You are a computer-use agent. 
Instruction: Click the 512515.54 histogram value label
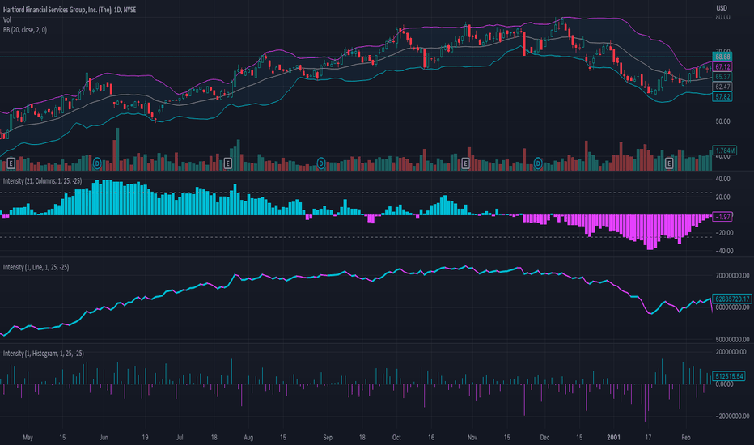coord(729,376)
